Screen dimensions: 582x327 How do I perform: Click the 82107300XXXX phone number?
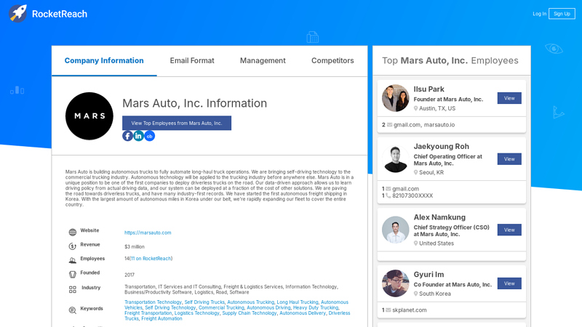pos(412,195)
